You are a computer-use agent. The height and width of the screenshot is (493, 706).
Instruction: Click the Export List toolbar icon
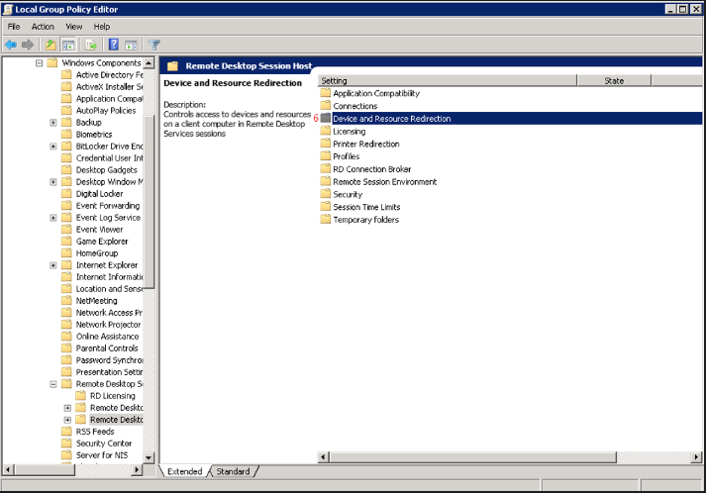coord(91,45)
